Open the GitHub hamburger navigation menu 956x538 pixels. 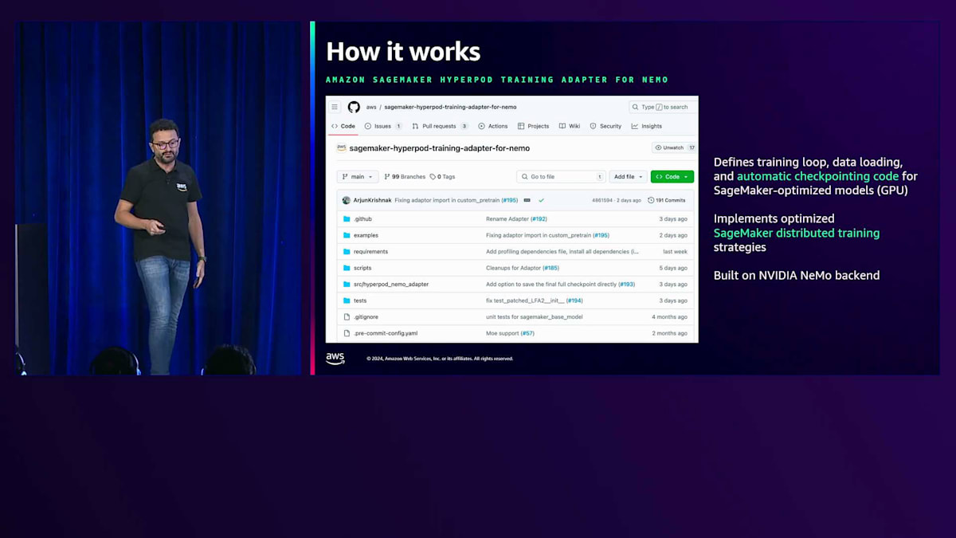point(335,107)
